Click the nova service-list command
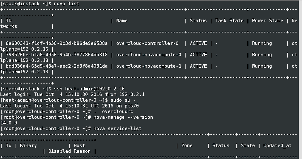Screen dimensions: 302x159 [118, 129]
